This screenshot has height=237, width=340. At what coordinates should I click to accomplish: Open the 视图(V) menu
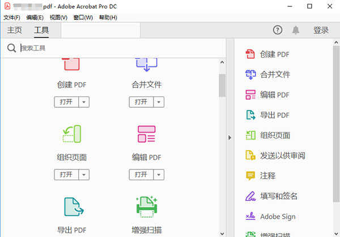58,18
